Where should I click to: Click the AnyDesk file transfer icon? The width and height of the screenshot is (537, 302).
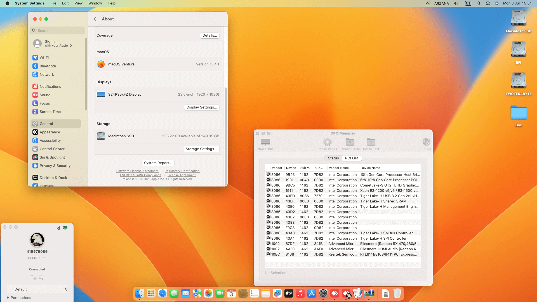pyautogui.click(x=34, y=278)
